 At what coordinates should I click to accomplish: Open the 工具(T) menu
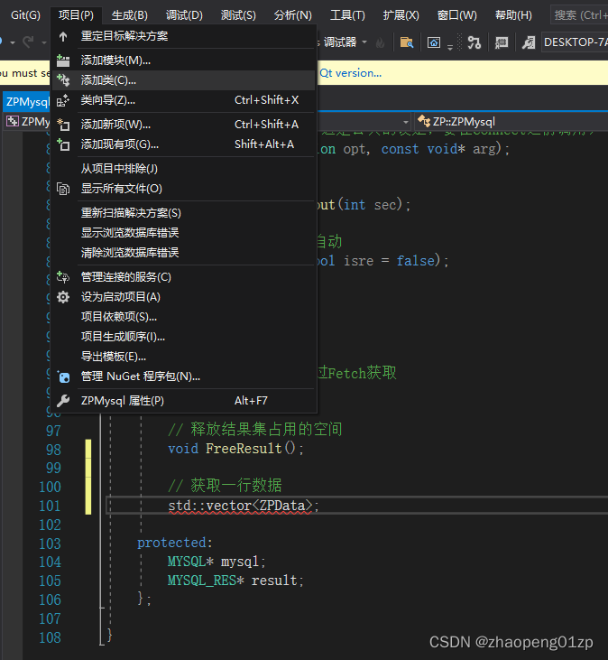pyautogui.click(x=347, y=15)
